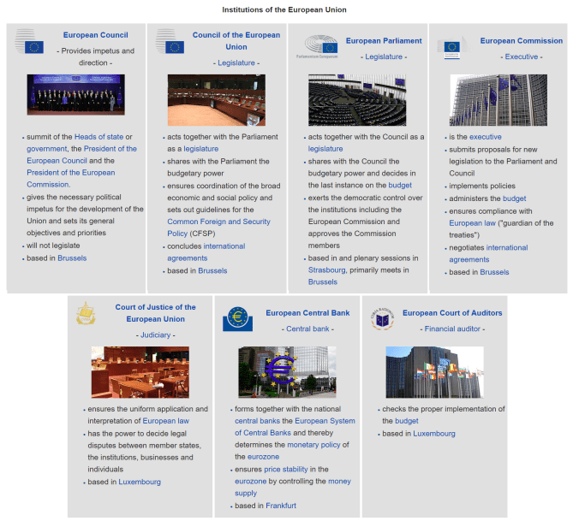This screenshot has width=579, height=527.
Task: Click the European Parliament logo icon
Action: [316, 45]
